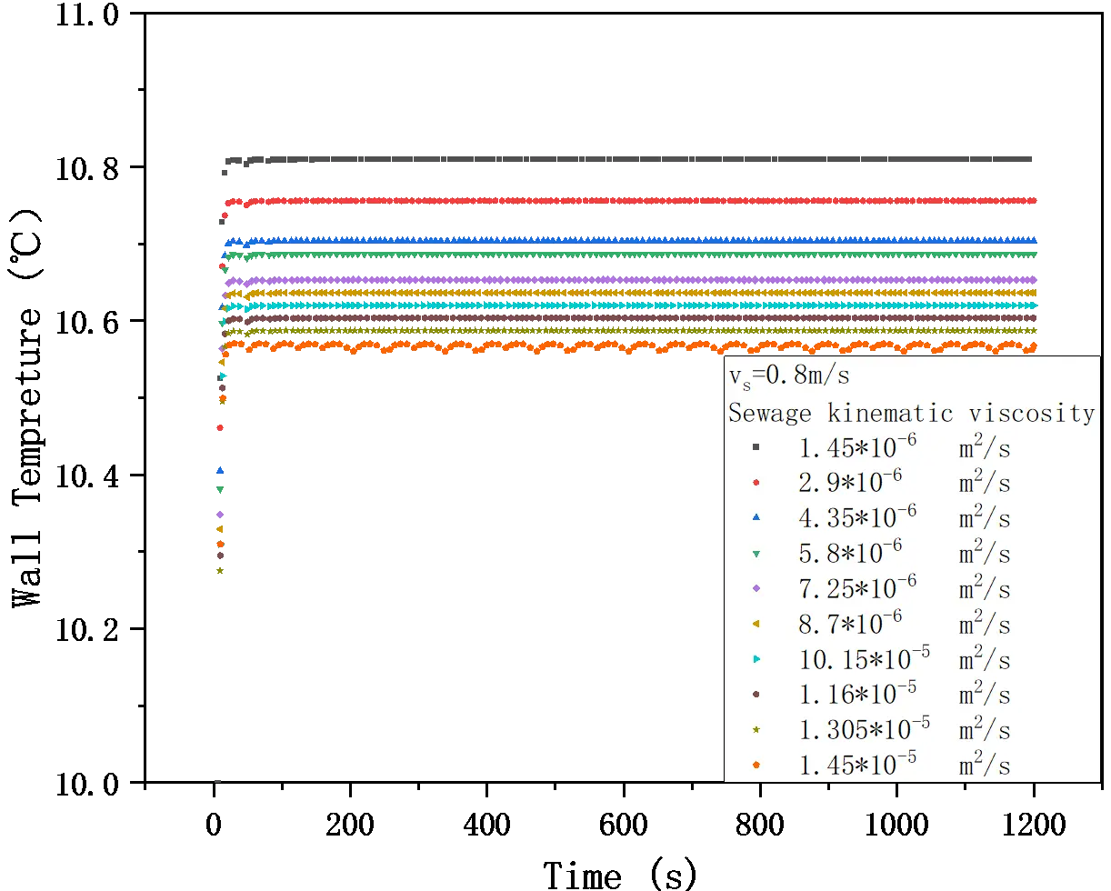Click the purple diamond 7.25*10⁻⁶ legend marker
Screen dimensions: 1111x891
point(756,588)
